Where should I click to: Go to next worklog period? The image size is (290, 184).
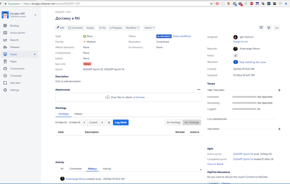pyautogui.click(x=102, y=123)
